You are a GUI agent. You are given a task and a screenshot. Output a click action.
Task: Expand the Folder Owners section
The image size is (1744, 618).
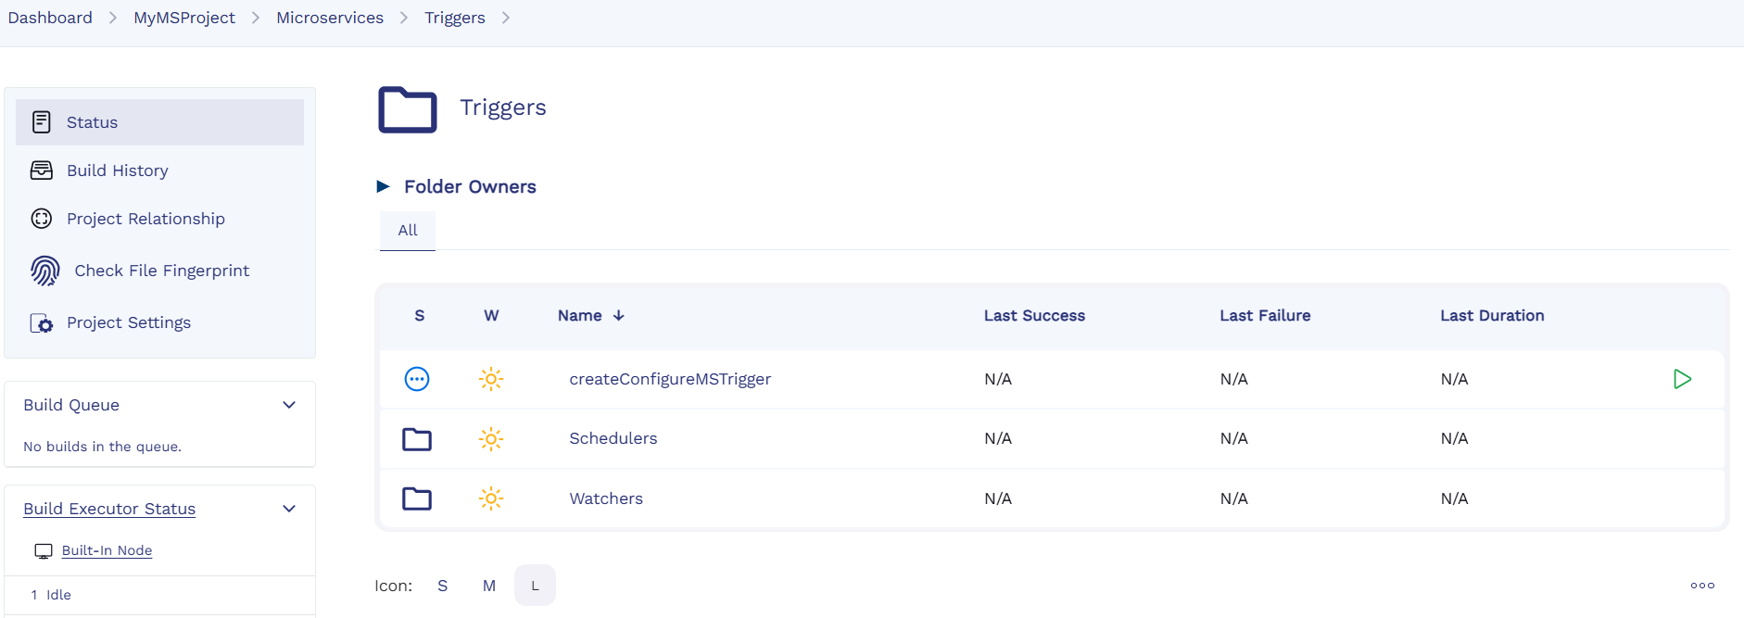tap(384, 187)
